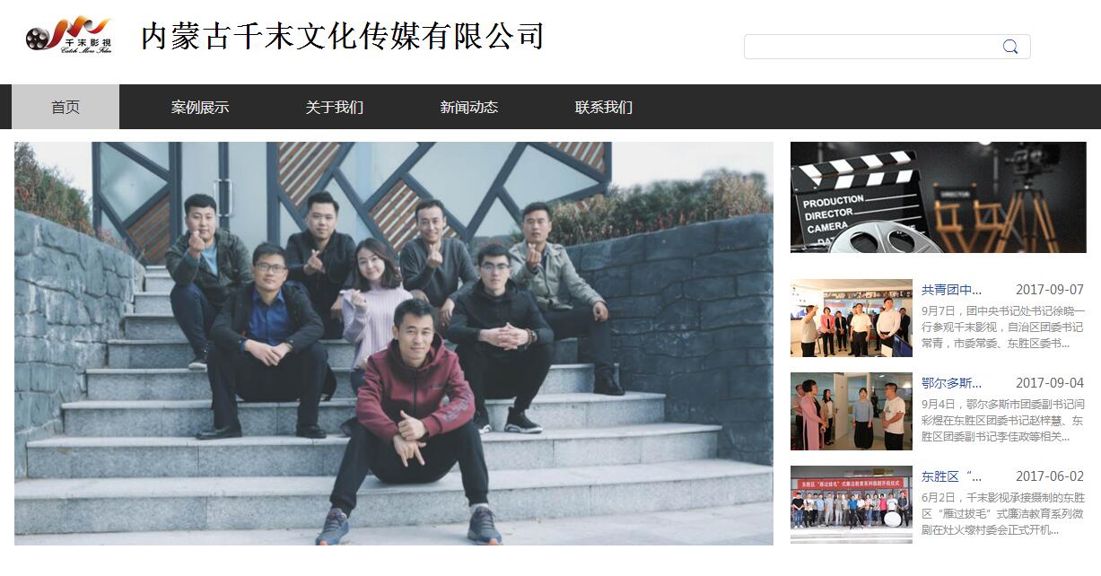Select 联系我们 in the navigation bar
Image resolution: width=1101 pixels, height=576 pixels.
point(604,107)
